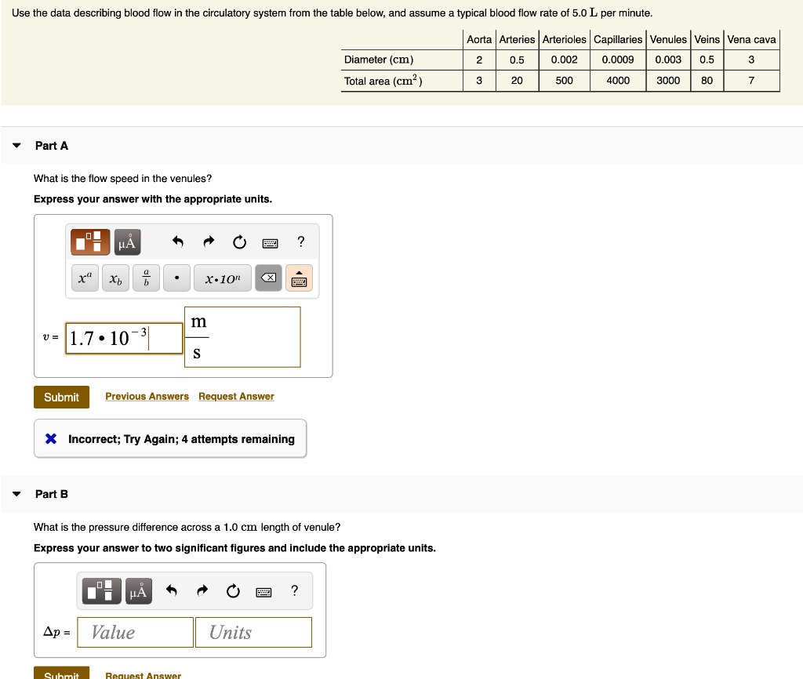The width and height of the screenshot is (803, 679).
Task: Insert fraction a/b template
Action: [x=146, y=278]
